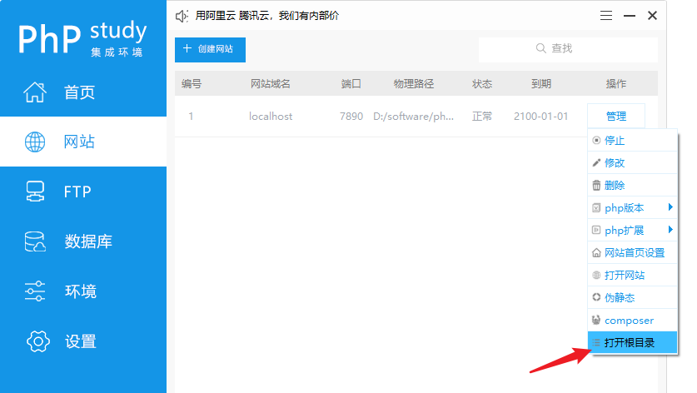Image resolution: width=697 pixels, height=393 pixels.
Task: Click the 状态 column header
Action: (482, 83)
